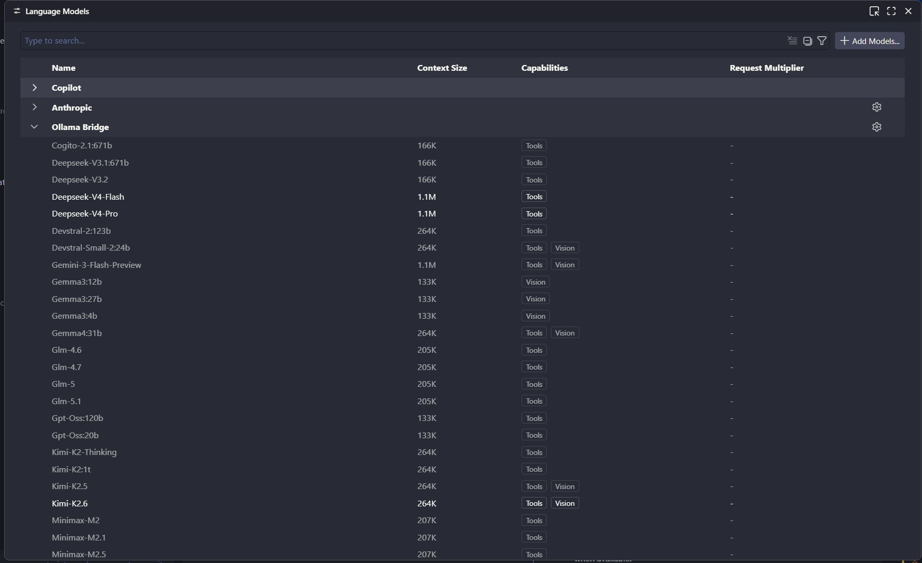Click the Vision badge of Kimi-K2.5

tap(565, 486)
